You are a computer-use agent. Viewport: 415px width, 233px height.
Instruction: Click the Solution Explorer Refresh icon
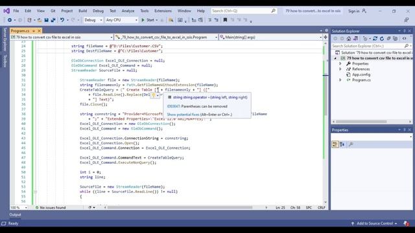coord(382,39)
